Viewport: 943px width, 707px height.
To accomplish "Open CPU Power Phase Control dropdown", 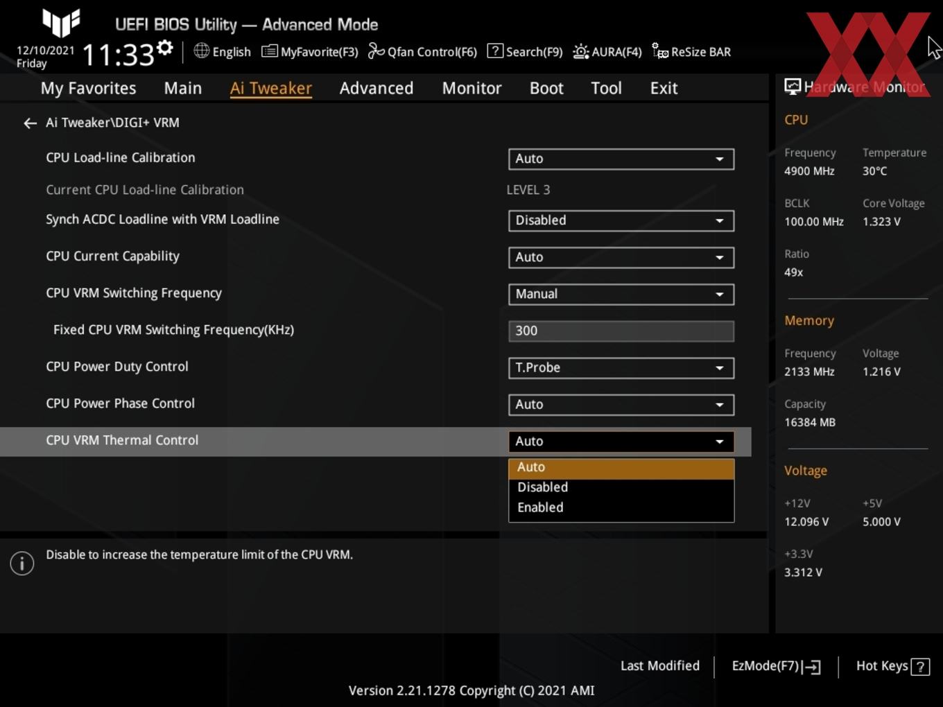I will point(621,404).
